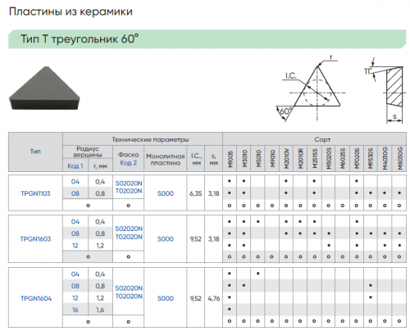
Task: Click the 3,18 thickness value for TPGN1103
Action: (214, 193)
